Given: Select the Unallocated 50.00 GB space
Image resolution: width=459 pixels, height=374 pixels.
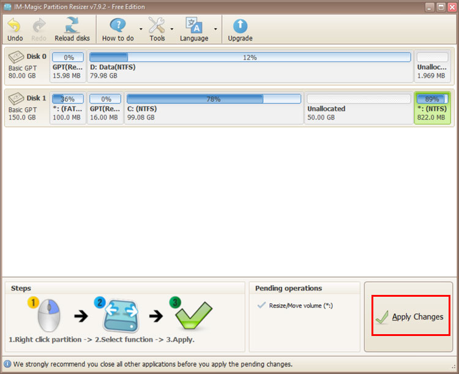Looking at the screenshot, I should (359, 108).
